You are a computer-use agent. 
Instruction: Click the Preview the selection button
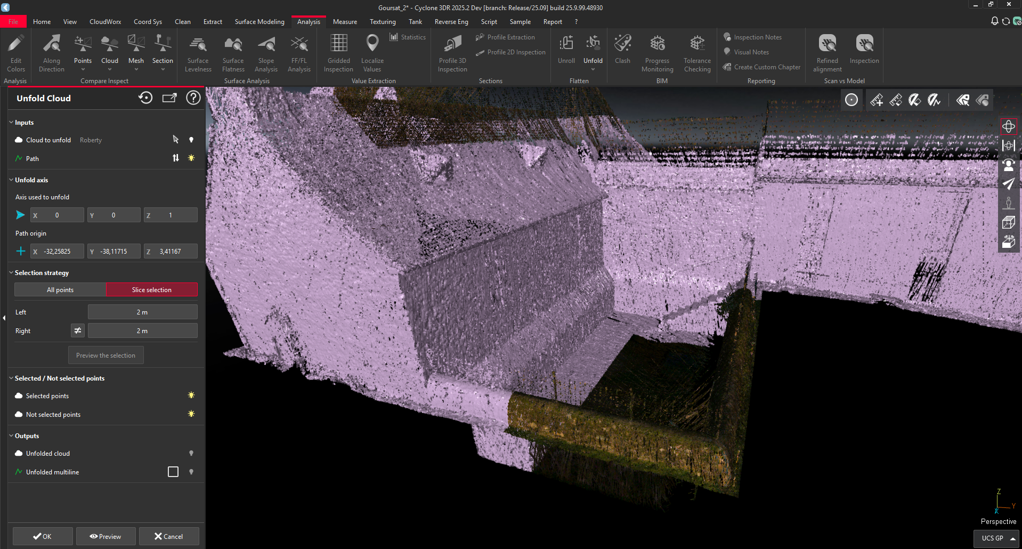pos(106,356)
